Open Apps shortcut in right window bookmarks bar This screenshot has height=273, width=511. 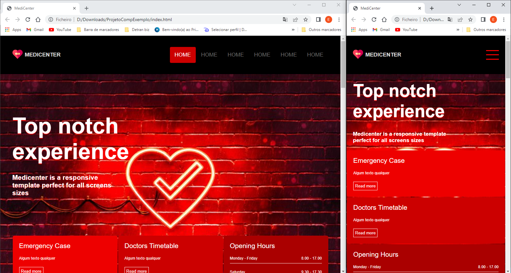click(359, 30)
